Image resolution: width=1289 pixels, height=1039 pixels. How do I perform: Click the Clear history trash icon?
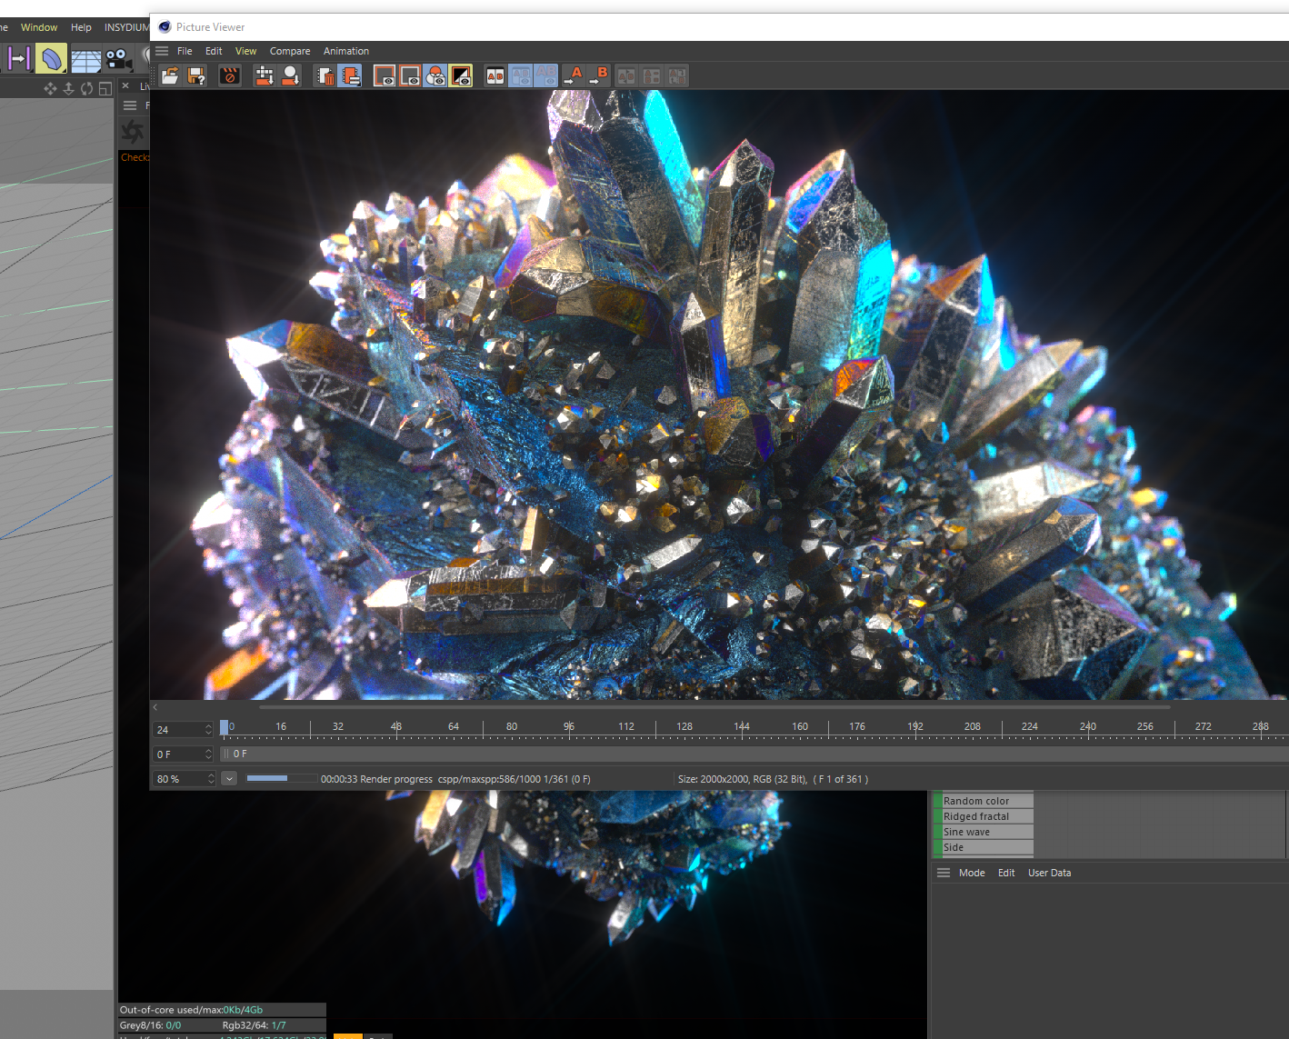point(325,76)
